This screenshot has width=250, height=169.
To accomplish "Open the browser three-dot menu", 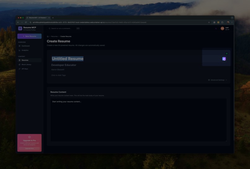I will 232,22.
